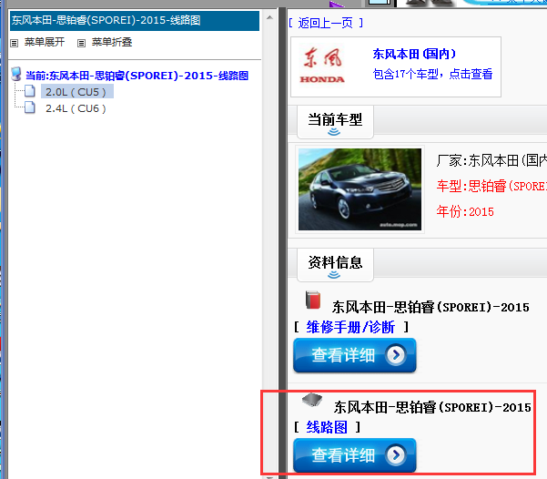
Task: Open the 东风本田(国内) manufacturer link
Action: click(414, 54)
